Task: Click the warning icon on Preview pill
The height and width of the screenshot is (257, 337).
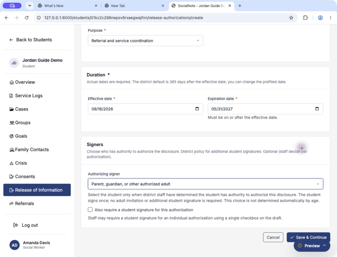Action: pos(300,246)
